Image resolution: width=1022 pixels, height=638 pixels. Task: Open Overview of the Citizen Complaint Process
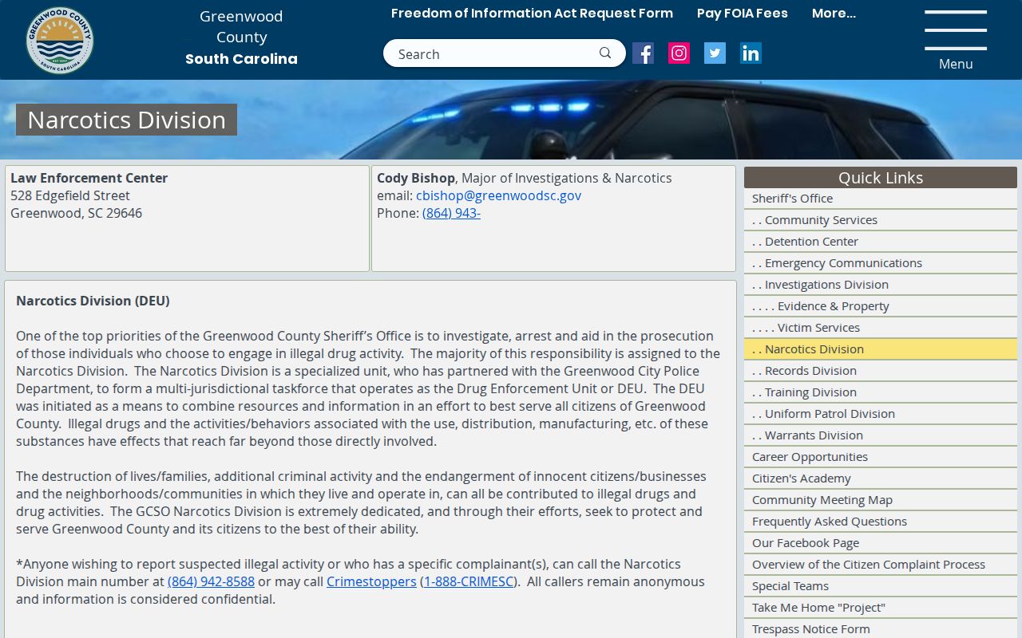click(881, 565)
